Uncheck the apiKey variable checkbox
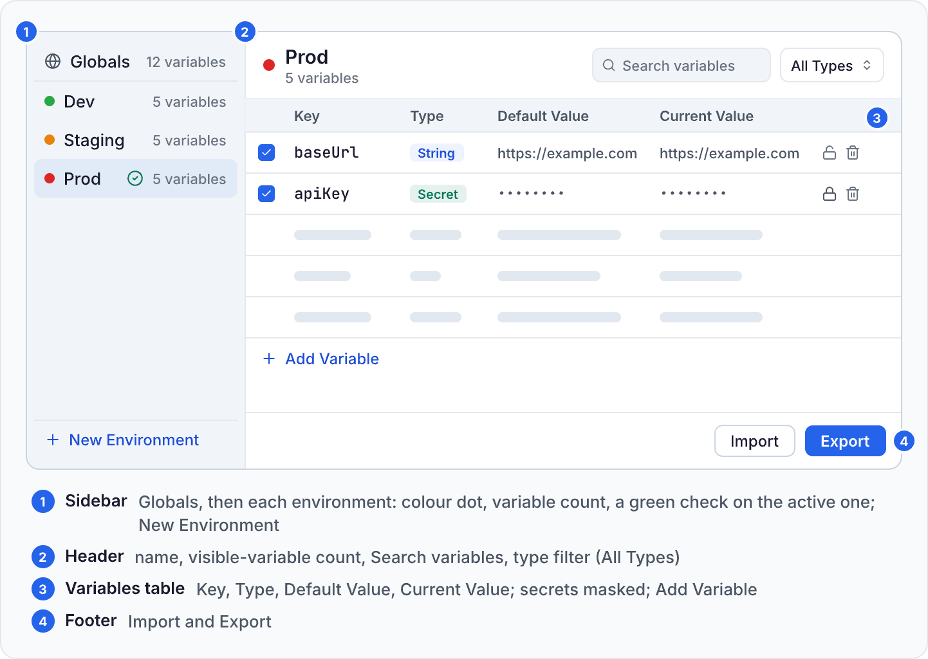928x659 pixels. pyautogui.click(x=266, y=194)
